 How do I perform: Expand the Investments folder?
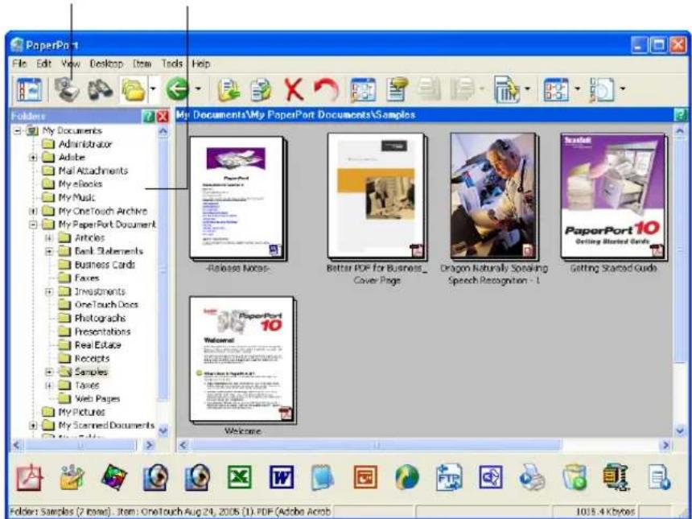pyautogui.click(x=49, y=291)
